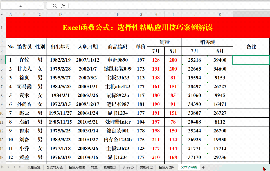This screenshot has width=270, height=171.
Task: Switch to the 粘贴为链接 sheet tab
Action: 77,167
